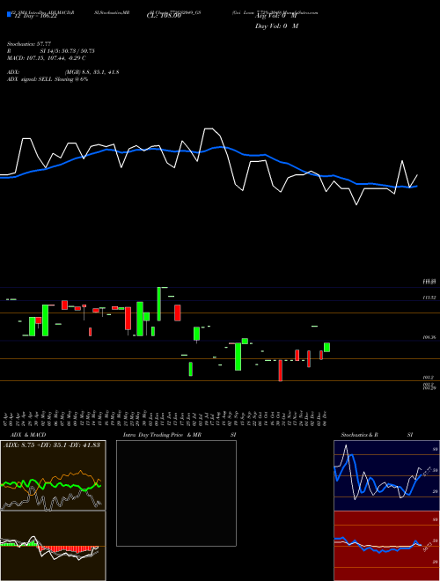This screenshot has width=440, height=581.
Task: Click the 'MACD: 107.15, 107.44, -0.29 C' line
Action: [x=47, y=58]
